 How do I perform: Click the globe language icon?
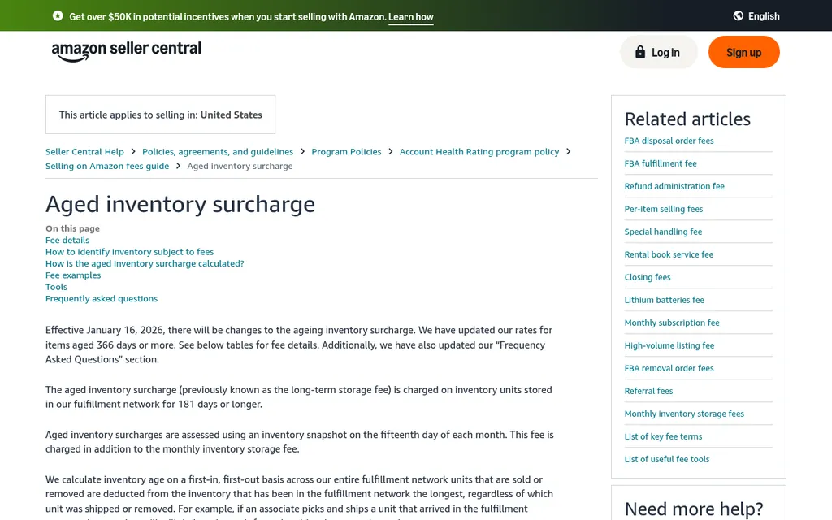738,16
